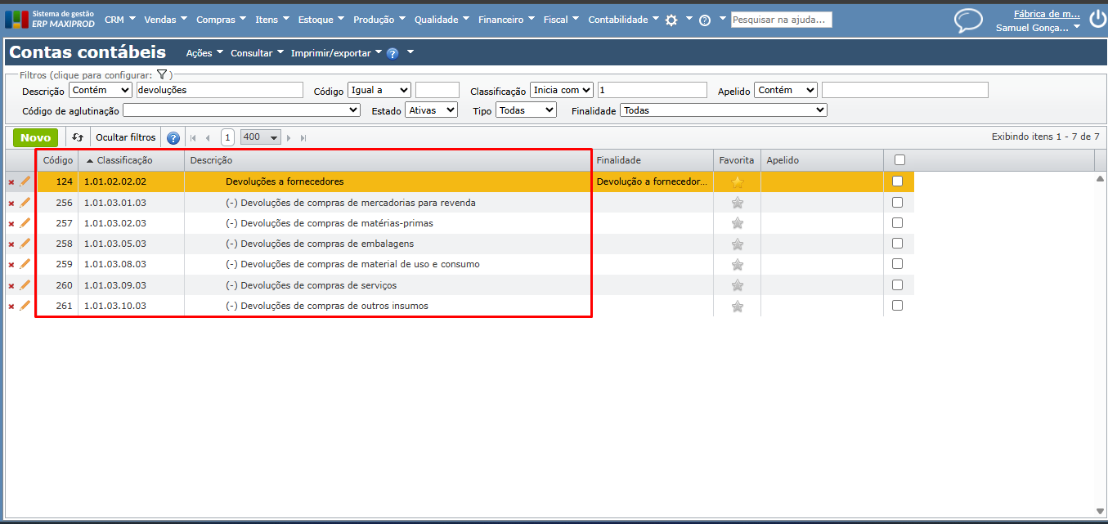Toggle favorite star for code 257
Image resolution: width=1108 pixels, height=524 pixels.
(x=737, y=223)
